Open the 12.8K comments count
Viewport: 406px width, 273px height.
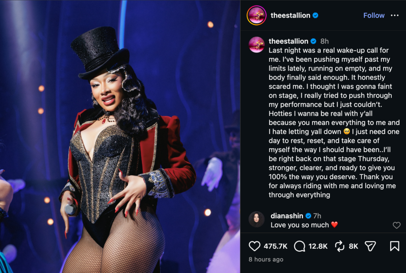tap(318, 246)
